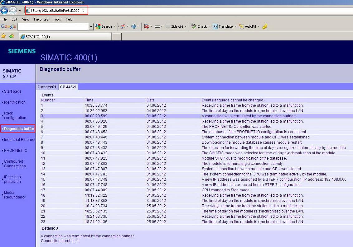Click the Google toolbar highlighter icon
The height and width of the screenshot is (247, 353).
pyautogui.click(x=265, y=26)
